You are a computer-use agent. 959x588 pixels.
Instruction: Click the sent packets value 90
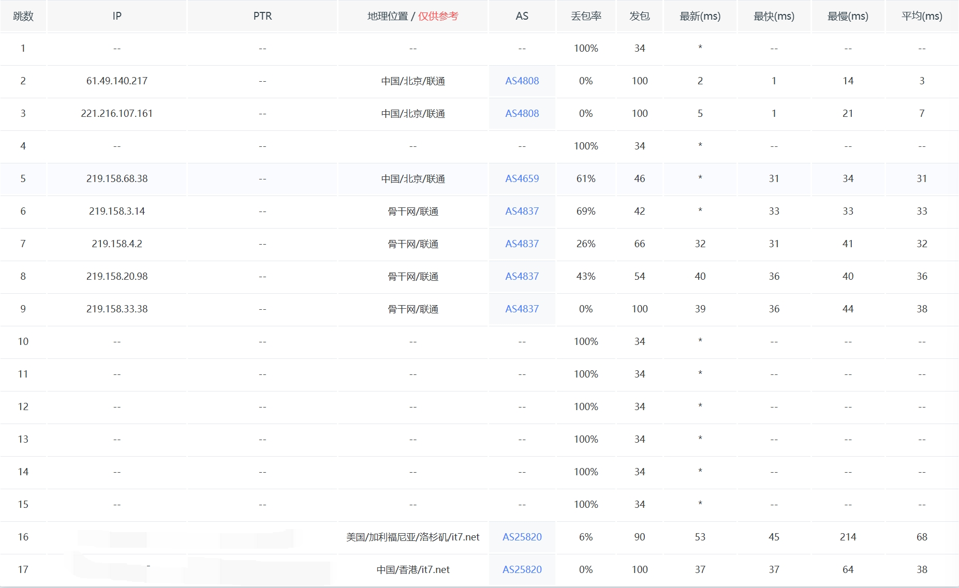coord(640,537)
